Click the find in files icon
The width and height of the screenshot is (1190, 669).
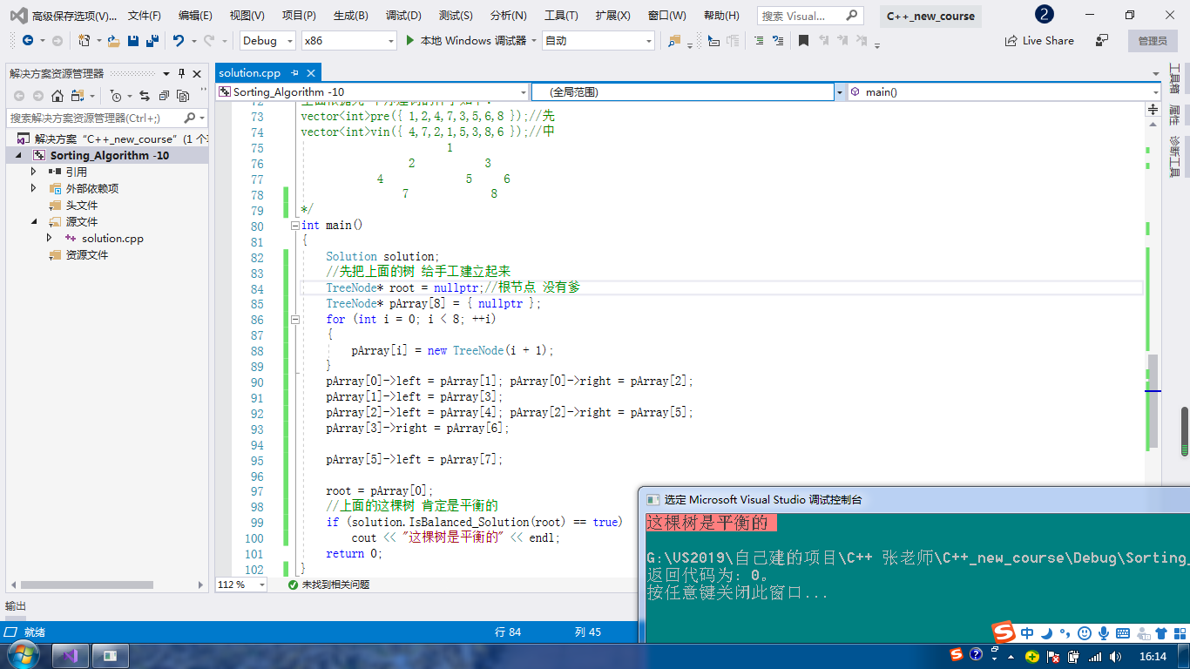click(674, 40)
